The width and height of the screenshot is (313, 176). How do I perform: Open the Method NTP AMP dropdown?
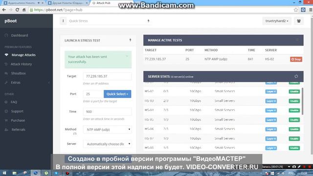[x=108, y=130]
